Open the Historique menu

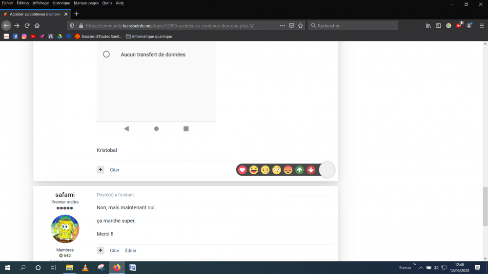[x=61, y=3]
